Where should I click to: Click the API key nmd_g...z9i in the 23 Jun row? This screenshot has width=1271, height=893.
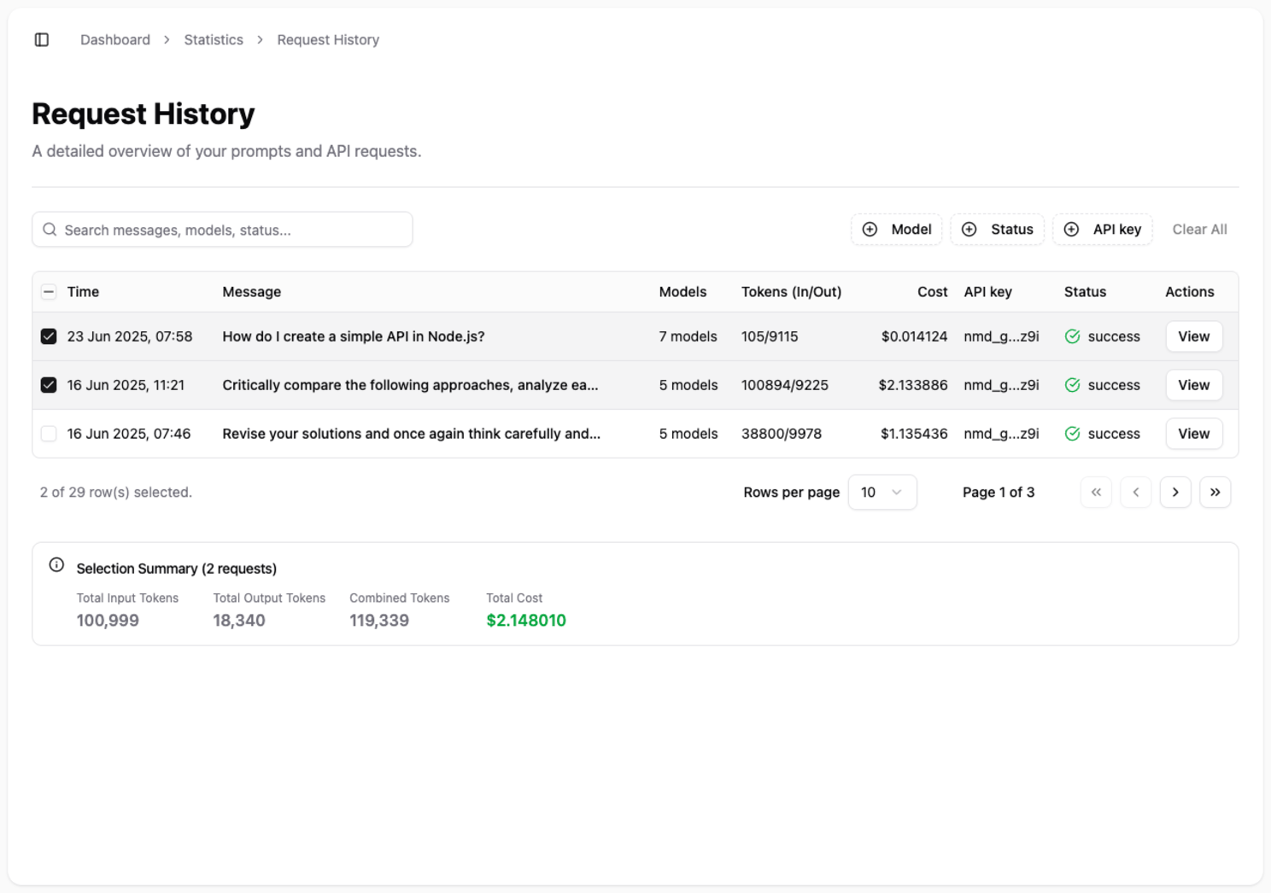(1001, 336)
